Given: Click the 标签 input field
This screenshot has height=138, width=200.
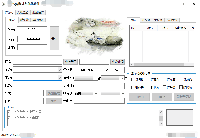Looking at the screenshot, I should (x=37, y=85).
